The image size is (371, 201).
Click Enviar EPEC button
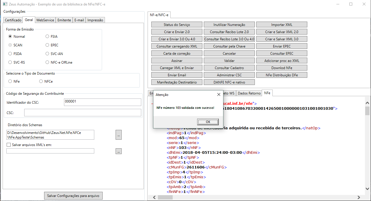pos(282,46)
